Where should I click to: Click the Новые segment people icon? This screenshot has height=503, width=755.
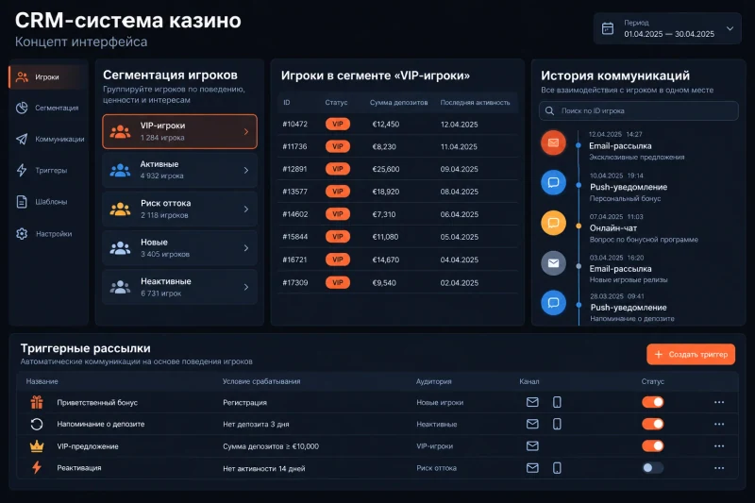coord(120,248)
